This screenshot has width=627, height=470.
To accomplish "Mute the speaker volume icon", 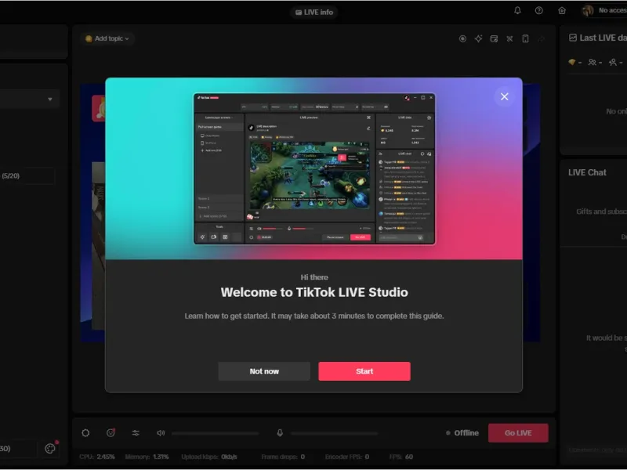I will (161, 433).
